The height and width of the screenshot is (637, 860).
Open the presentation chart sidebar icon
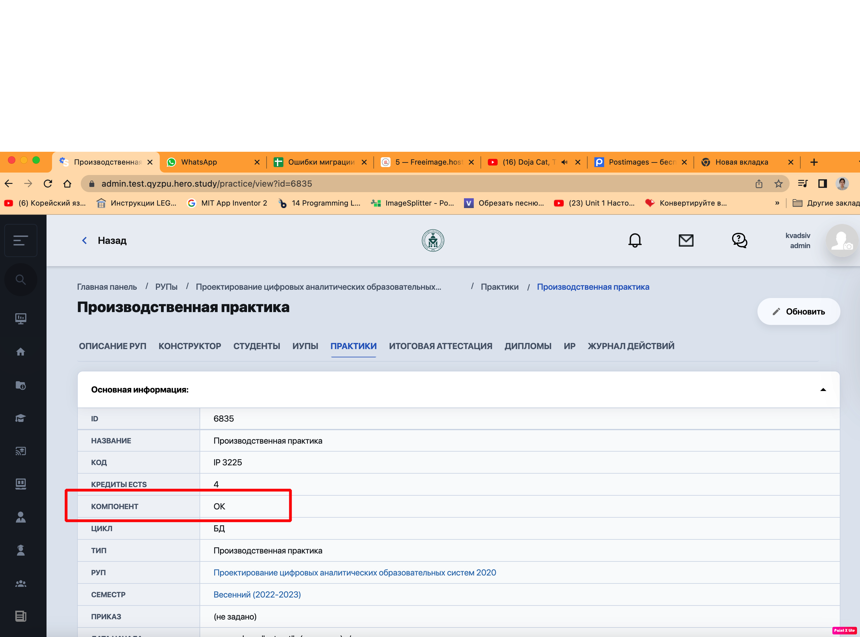pyautogui.click(x=21, y=318)
